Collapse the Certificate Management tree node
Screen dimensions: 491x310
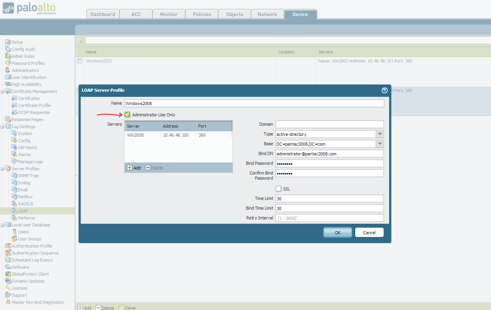pyautogui.click(x=2, y=91)
